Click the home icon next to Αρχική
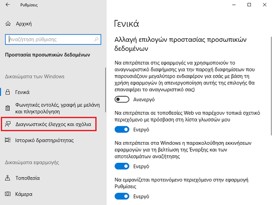 (x=8, y=24)
